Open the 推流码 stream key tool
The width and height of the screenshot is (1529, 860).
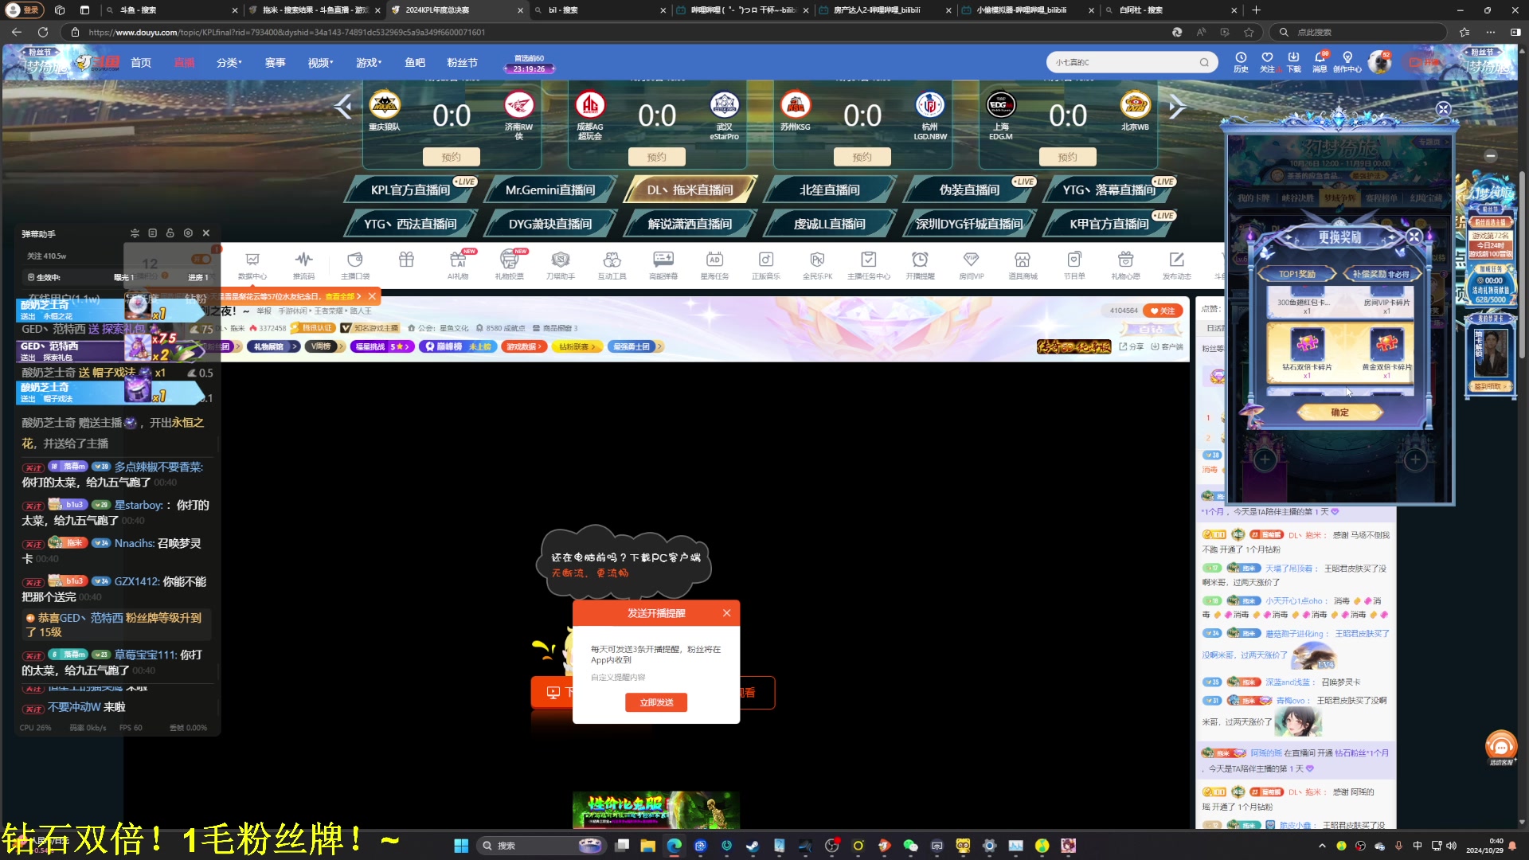[303, 265]
